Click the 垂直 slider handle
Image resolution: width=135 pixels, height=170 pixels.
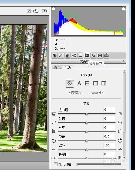coord(87,123)
